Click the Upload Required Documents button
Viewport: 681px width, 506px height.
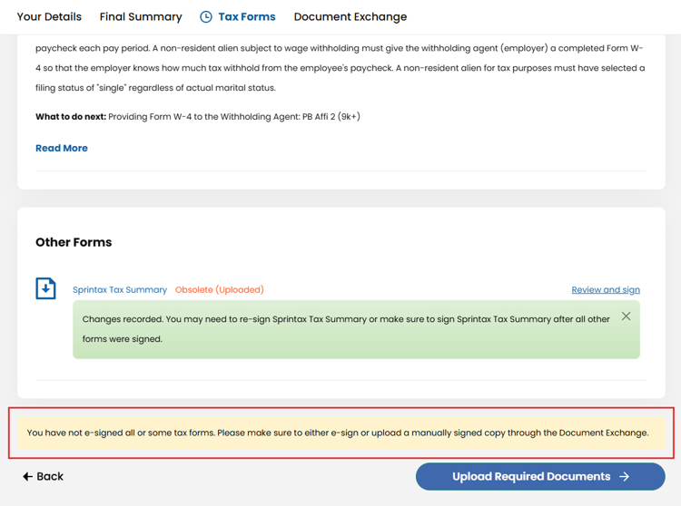540,476
